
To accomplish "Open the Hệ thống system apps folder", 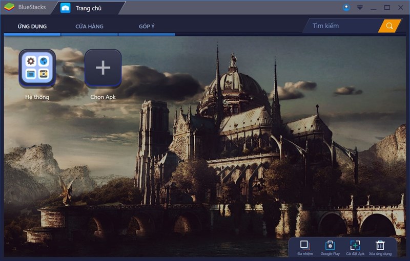I will click(x=37, y=69).
